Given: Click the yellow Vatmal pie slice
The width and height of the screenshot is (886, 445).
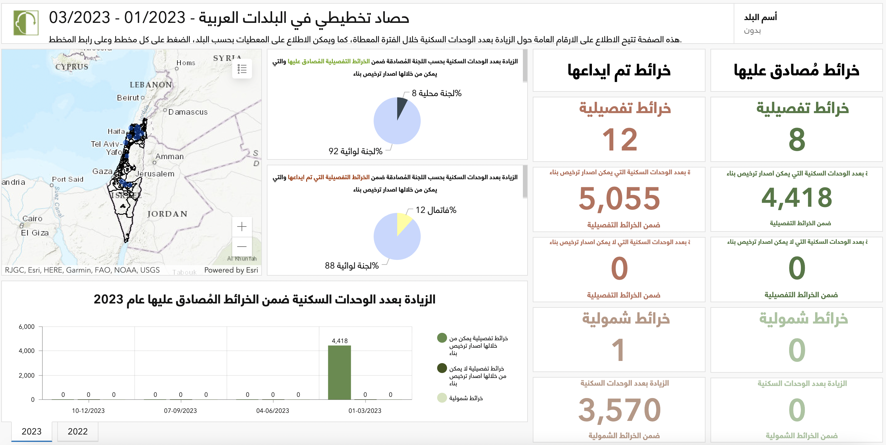Looking at the screenshot, I should (x=403, y=222).
